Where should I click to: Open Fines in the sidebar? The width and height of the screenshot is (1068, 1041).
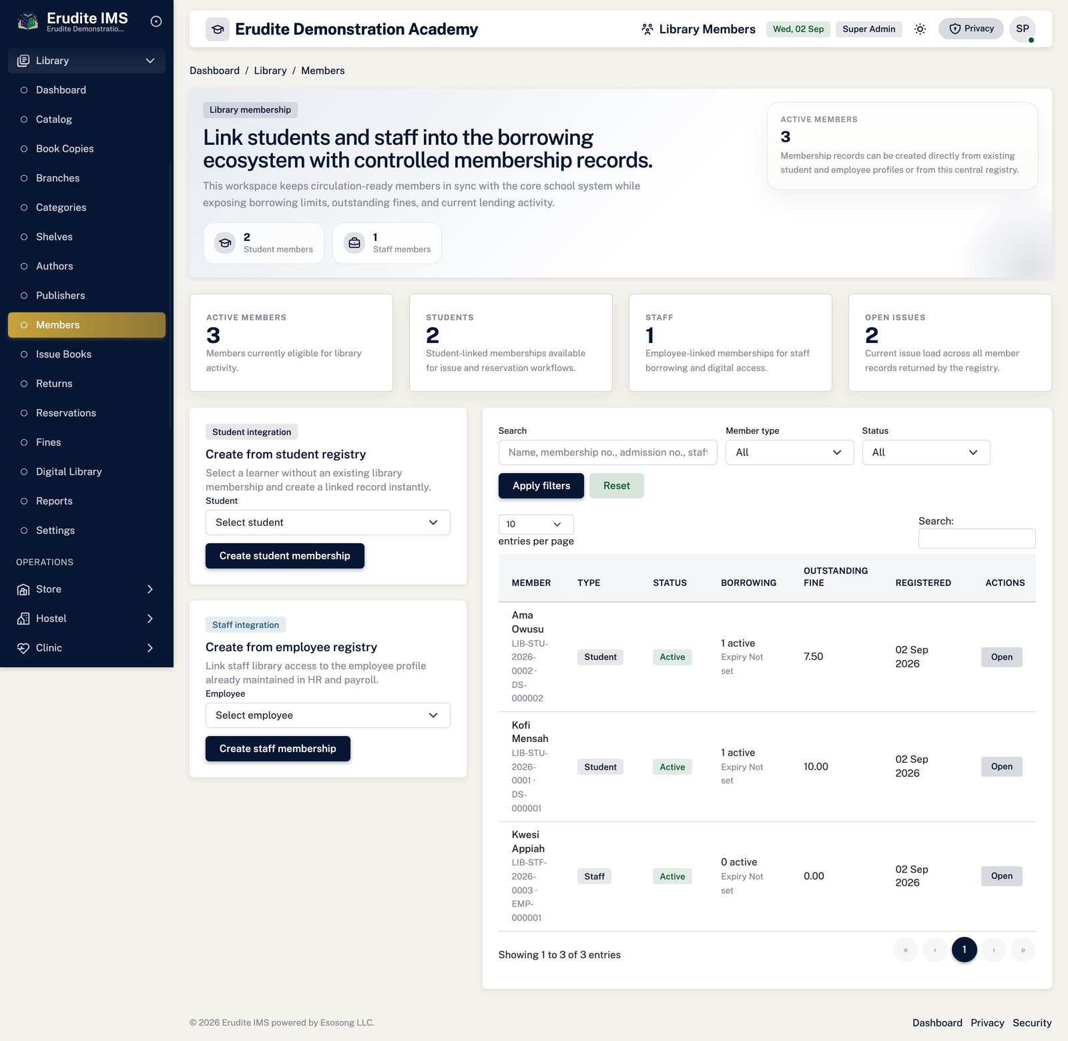(x=87, y=442)
